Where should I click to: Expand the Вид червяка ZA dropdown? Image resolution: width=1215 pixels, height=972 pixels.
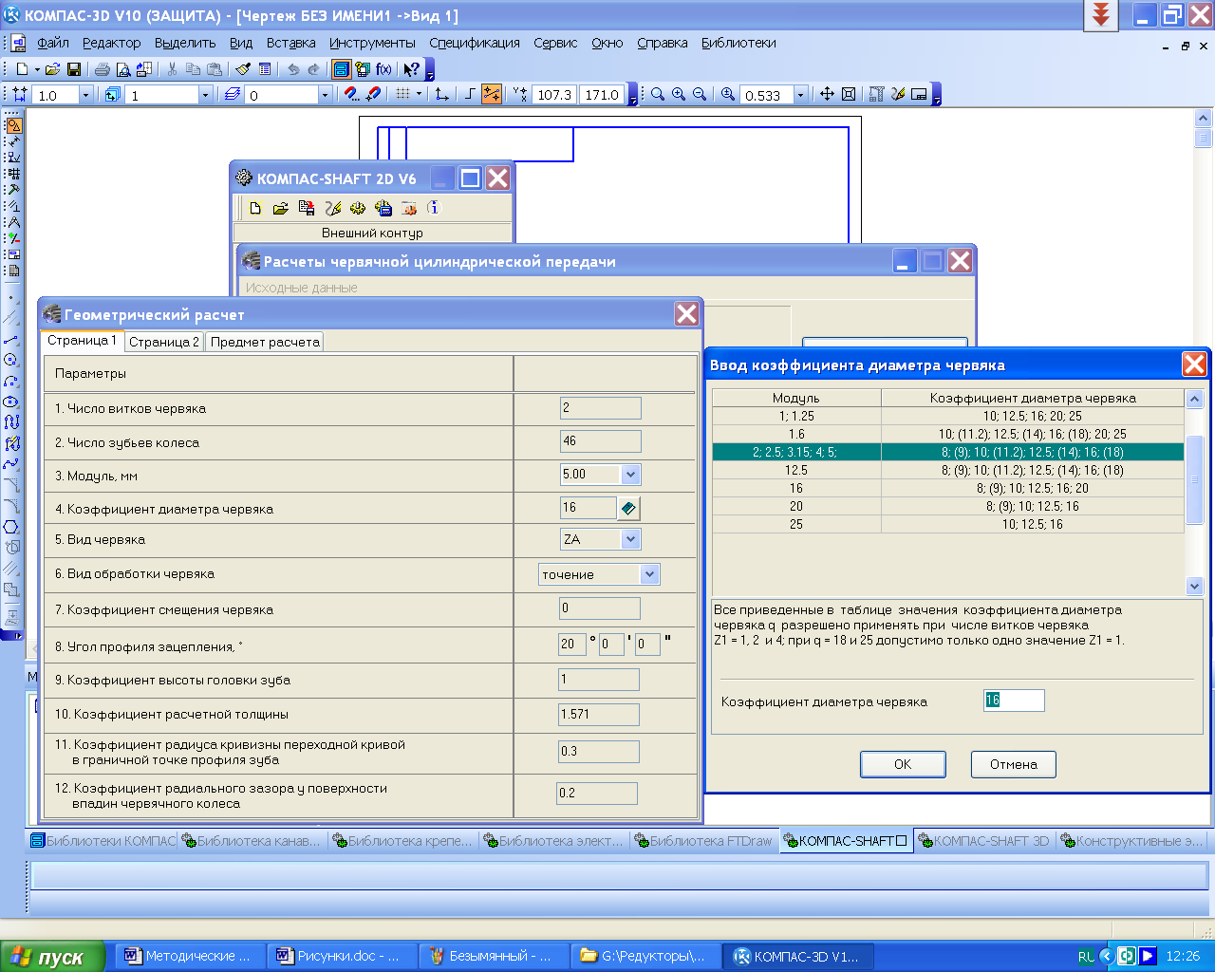[630, 539]
